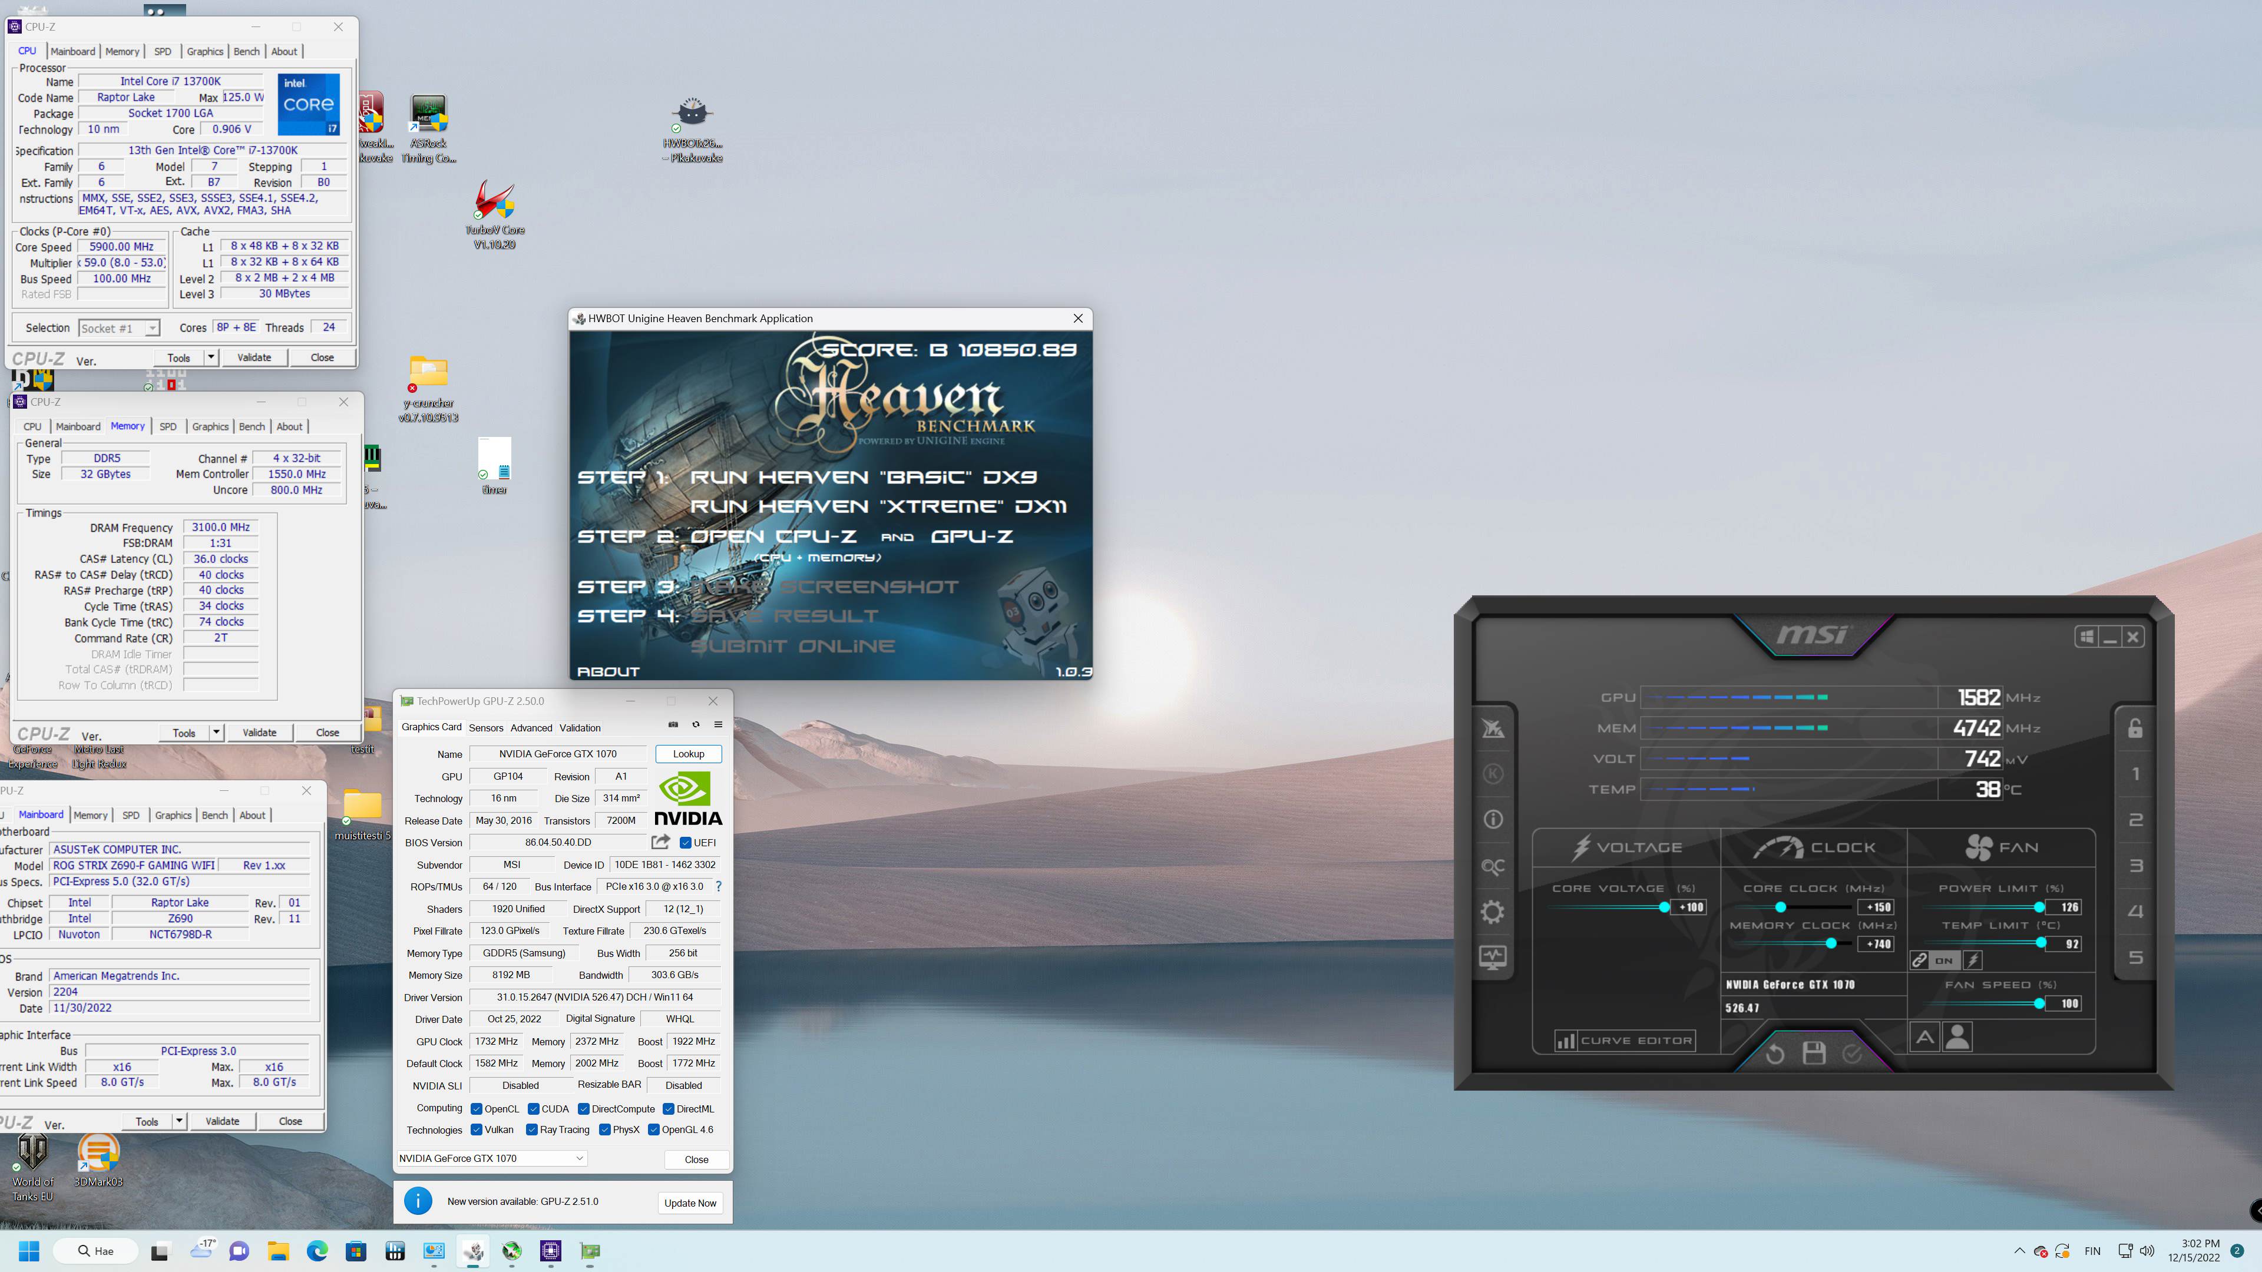The image size is (2262, 1272).
Task: Open World of Tanks EU shortcut
Action: 32,1167
